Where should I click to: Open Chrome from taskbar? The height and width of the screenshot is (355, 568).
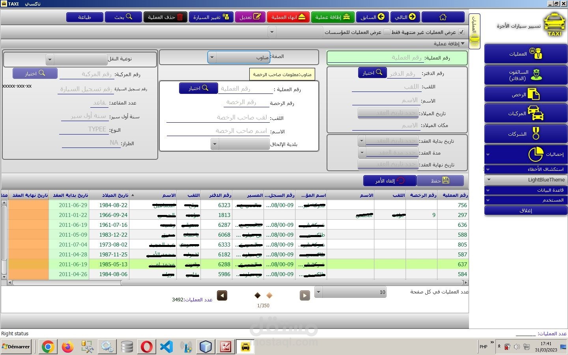[x=48, y=347]
